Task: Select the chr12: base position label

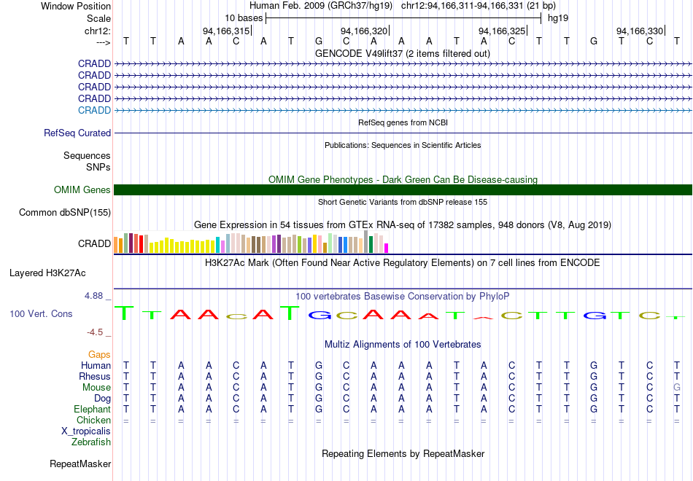Action: click(97, 31)
